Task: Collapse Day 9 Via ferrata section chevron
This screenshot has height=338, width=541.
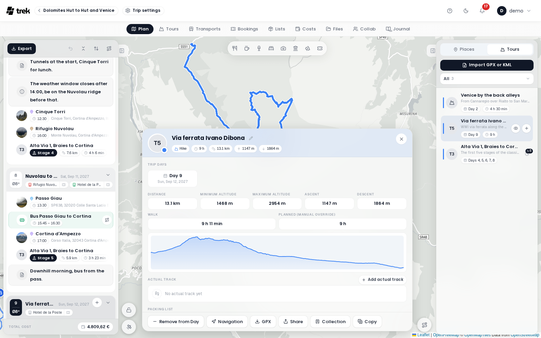Action: (x=108, y=303)
